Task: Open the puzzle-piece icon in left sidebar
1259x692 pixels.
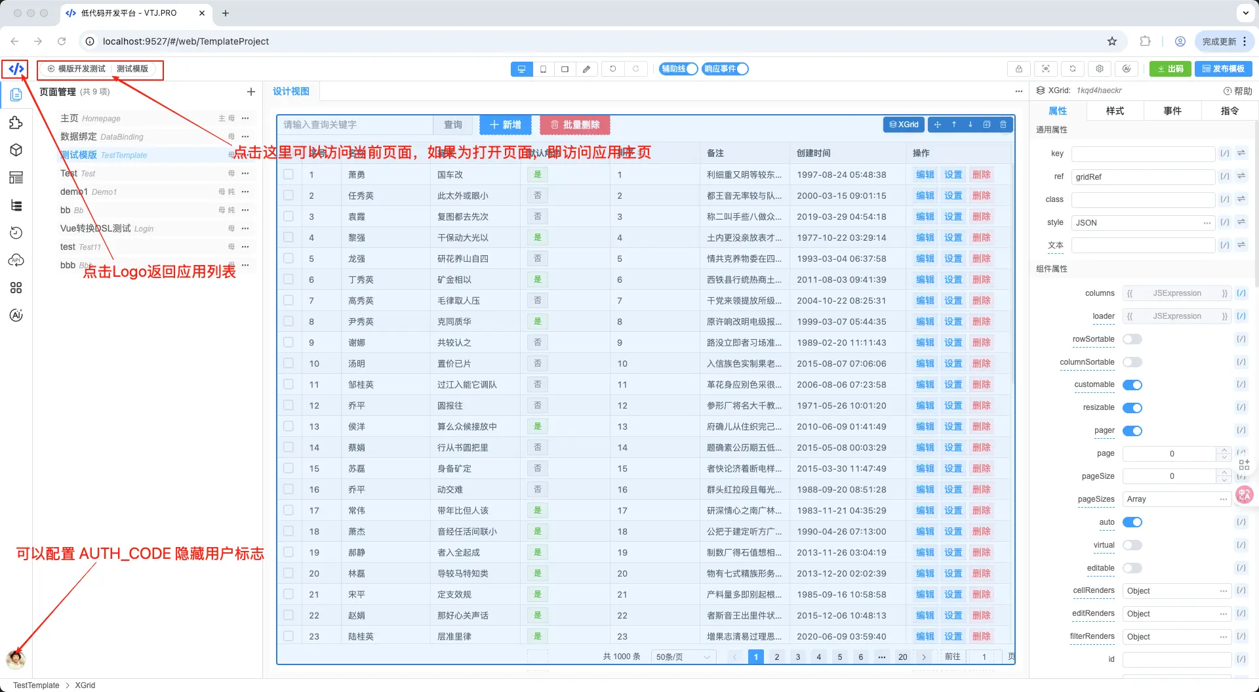Action: click(16, 123)
